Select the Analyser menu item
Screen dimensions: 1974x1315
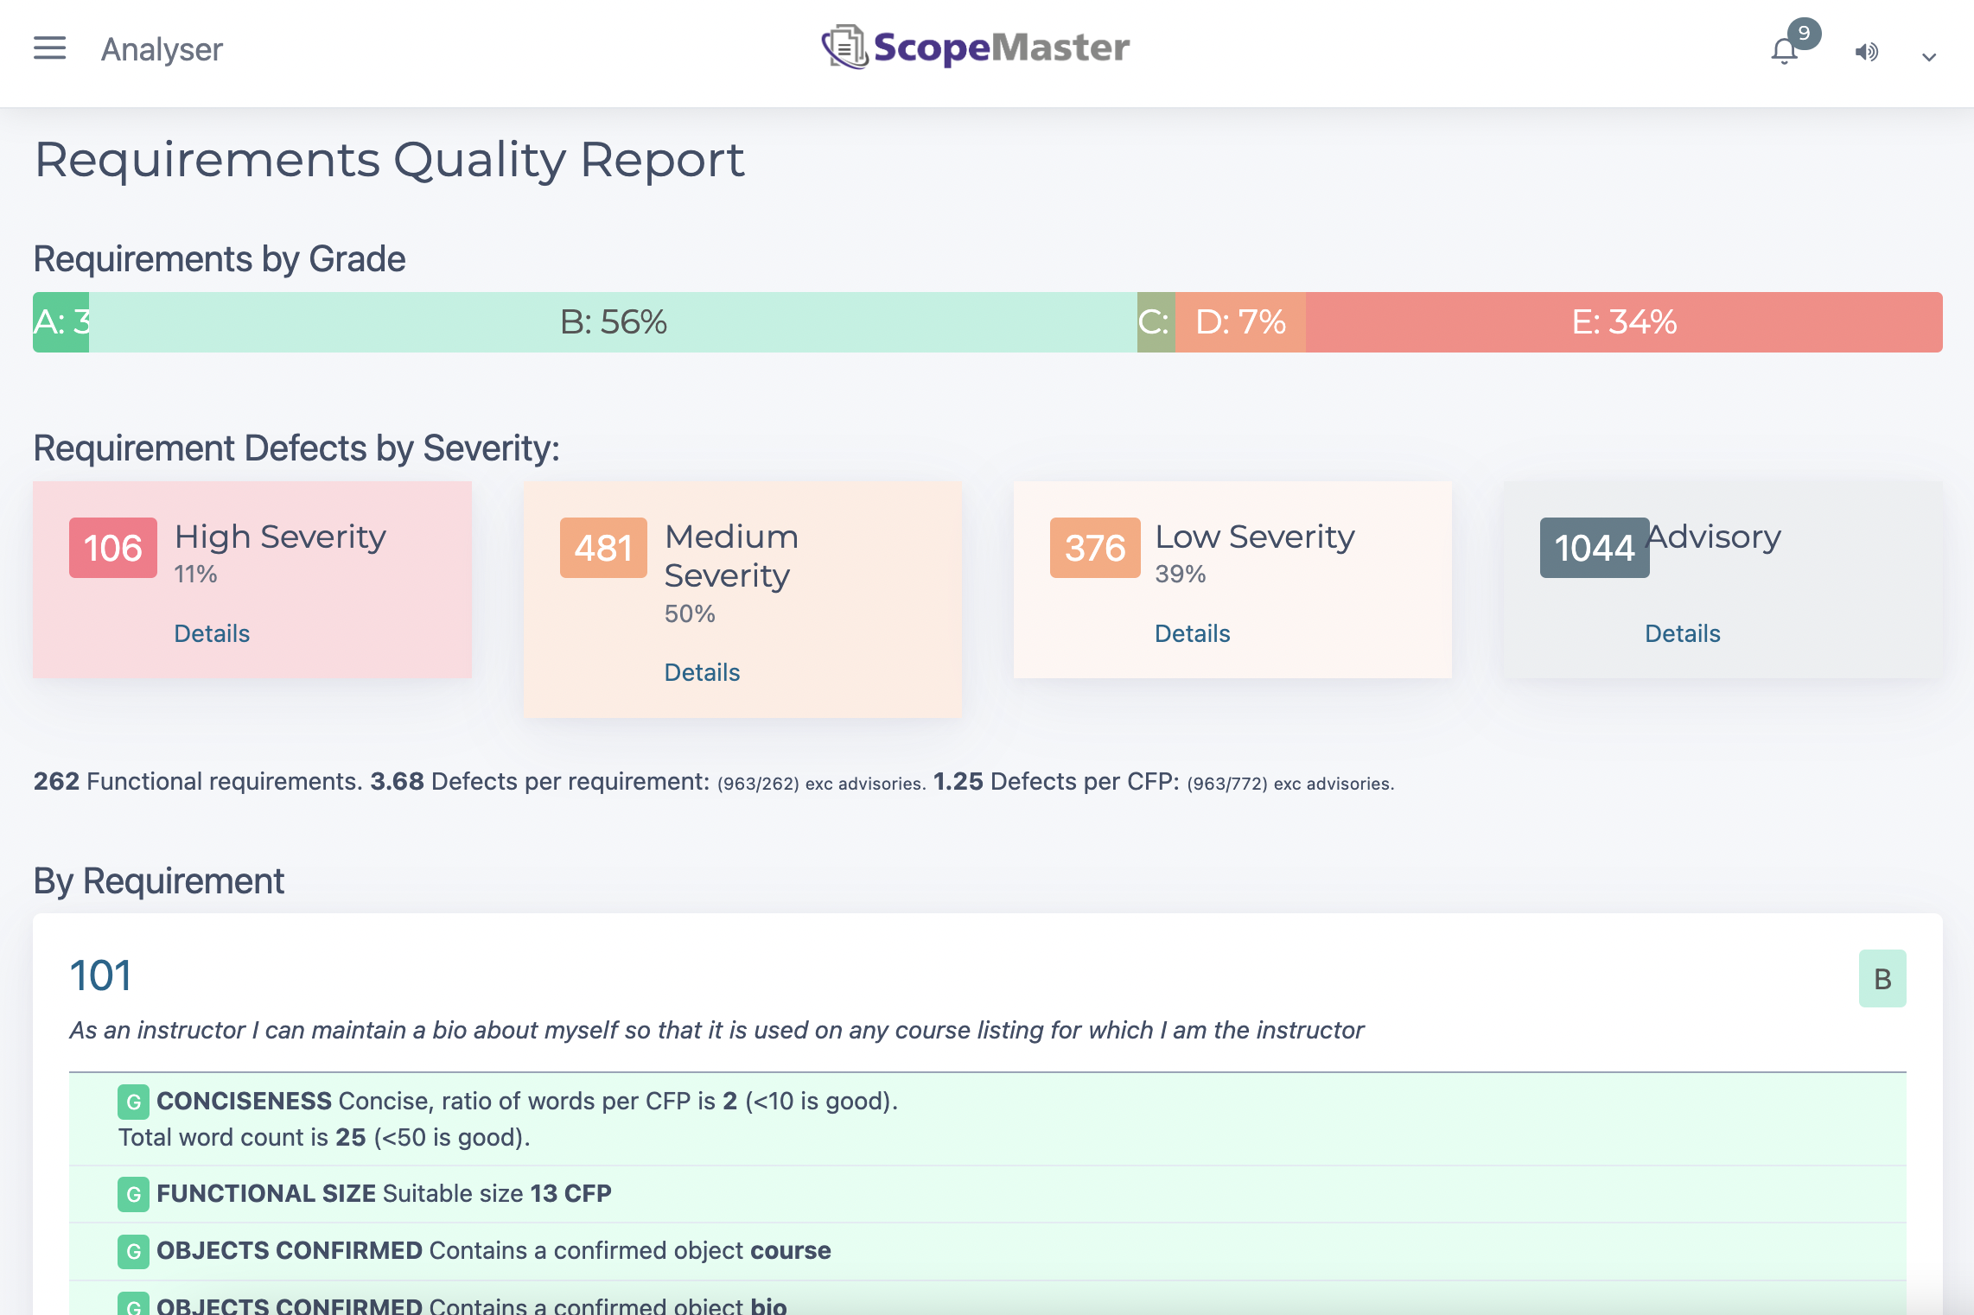coord(161,49)
